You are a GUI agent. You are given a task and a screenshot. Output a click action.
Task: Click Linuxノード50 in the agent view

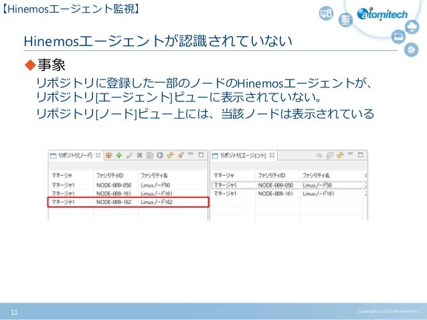[x=317, y=185]
